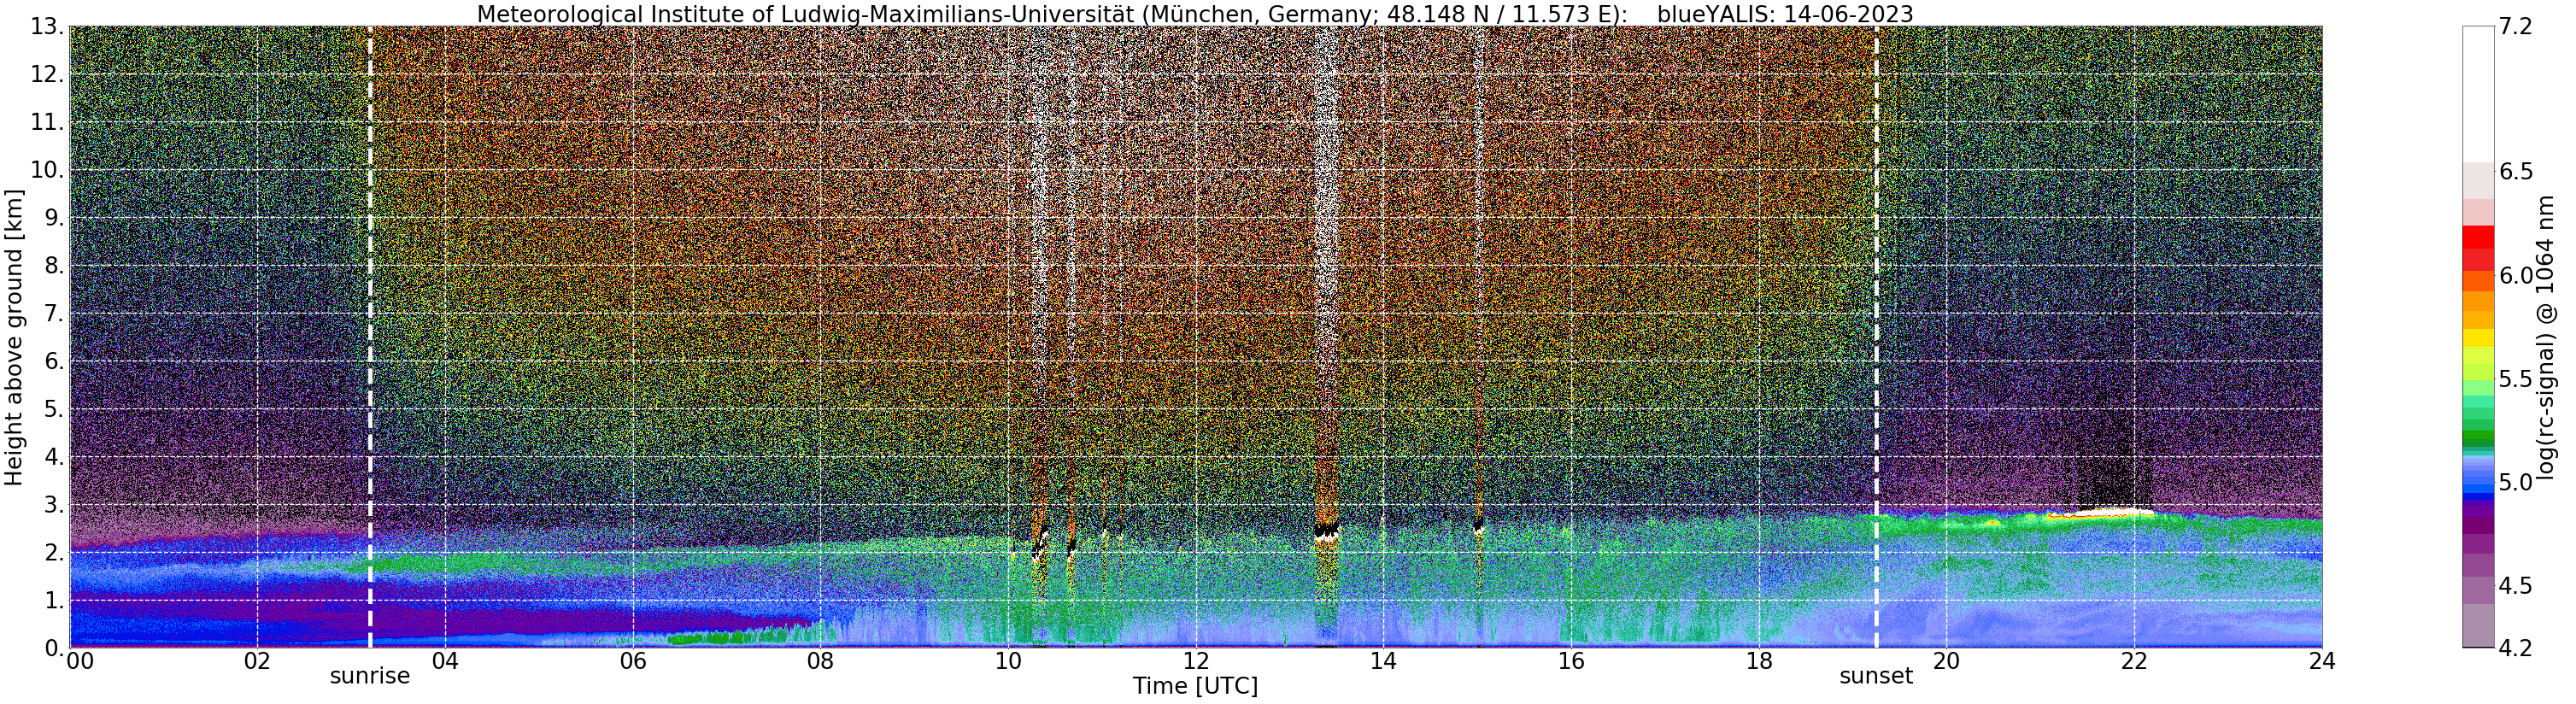2576x704 pixels.
Task: Click the 'sunset' label below the axis
Action: [1876, 676]
